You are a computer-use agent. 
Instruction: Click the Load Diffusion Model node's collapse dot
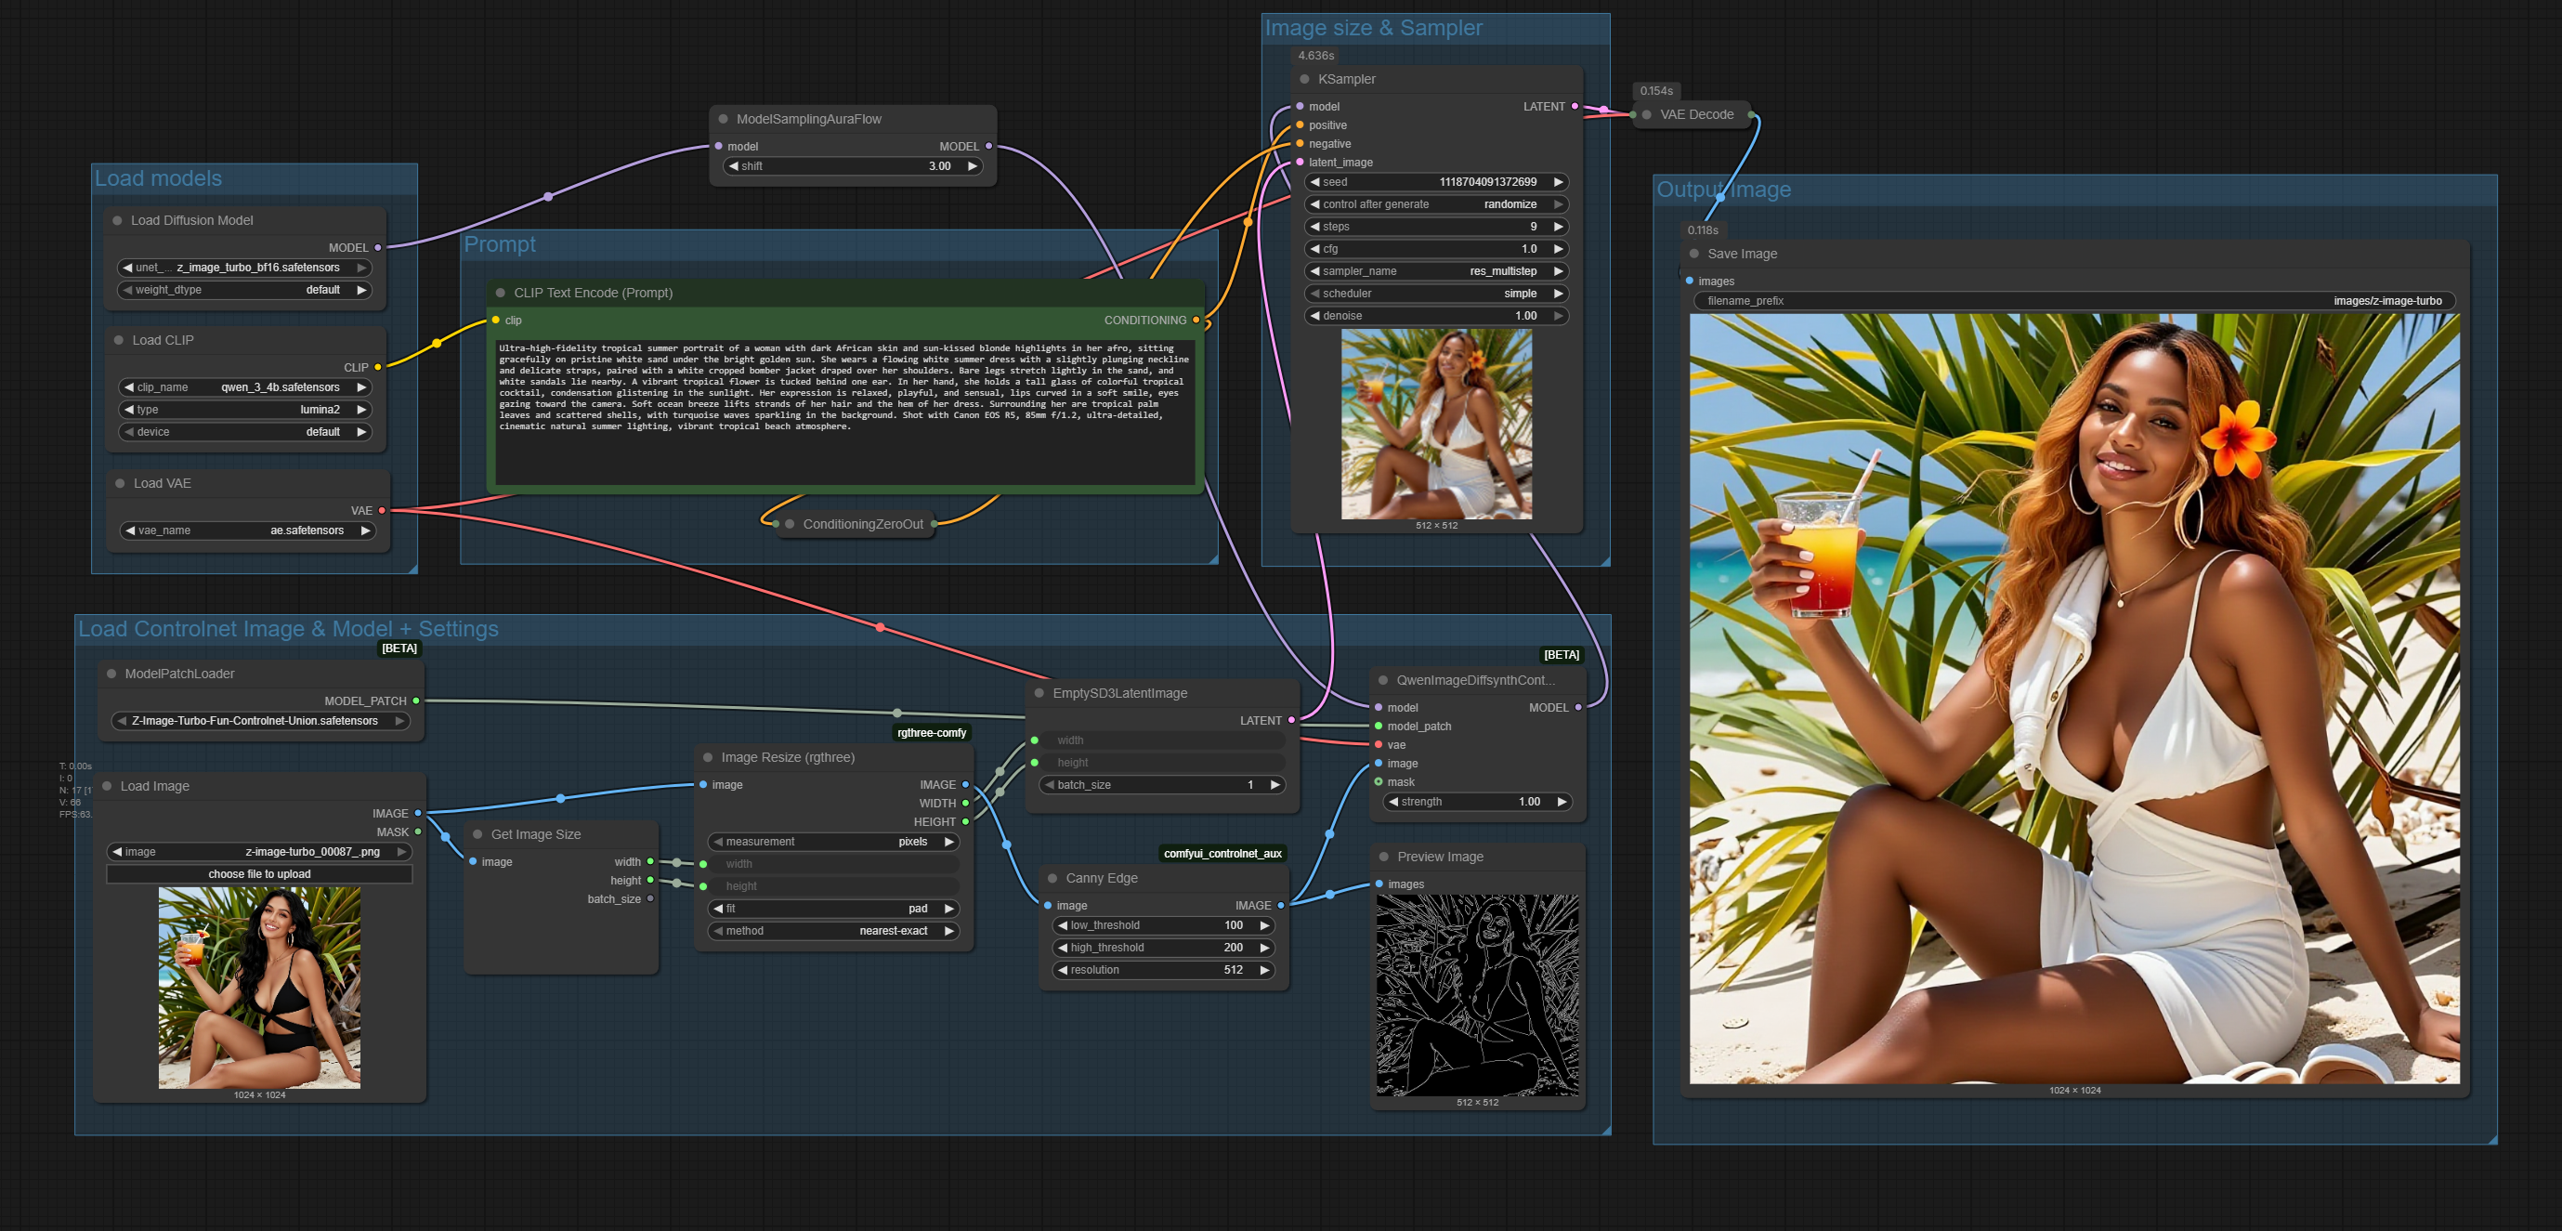pos(117,221)
